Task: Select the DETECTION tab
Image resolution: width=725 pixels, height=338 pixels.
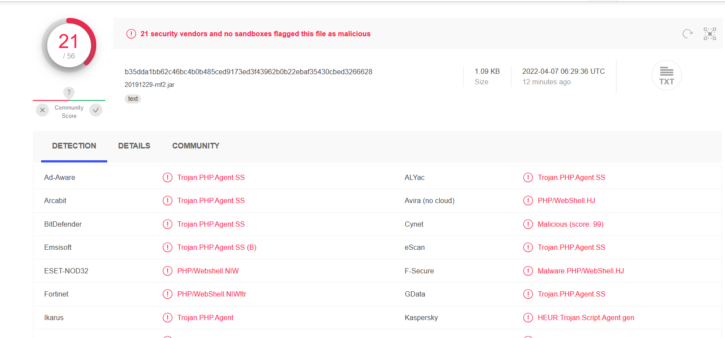Action: click(x=74, y=146)
